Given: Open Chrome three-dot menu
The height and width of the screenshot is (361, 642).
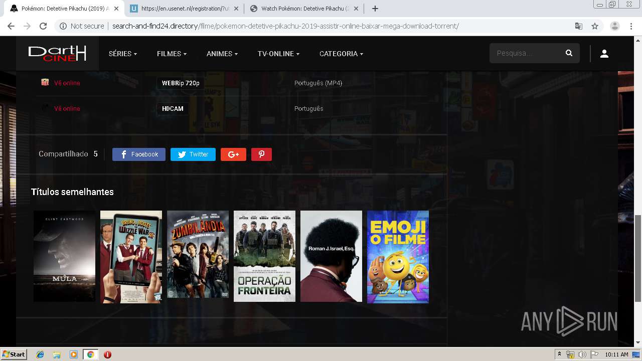Looking at the screenshot, I should coord(631,26).
